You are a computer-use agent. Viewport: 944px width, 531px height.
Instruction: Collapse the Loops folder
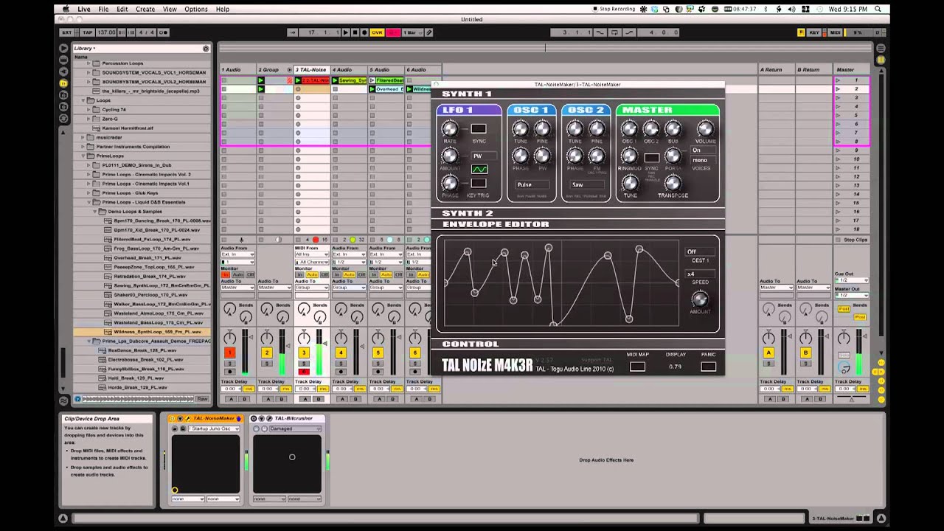(x=83, y=100)
